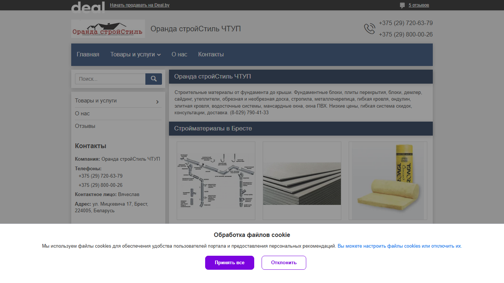Open the gutter system diagram thumbnail
Image resolution: width=504 pixels, height=283 pixels.
tap(216, 181)
